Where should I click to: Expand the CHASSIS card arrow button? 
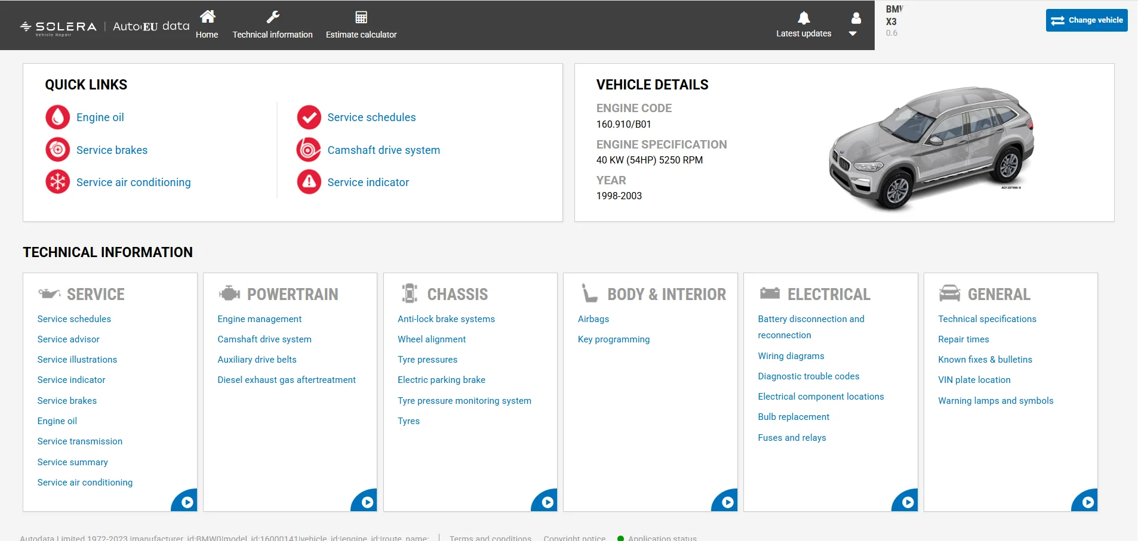[x=546, y=501]
